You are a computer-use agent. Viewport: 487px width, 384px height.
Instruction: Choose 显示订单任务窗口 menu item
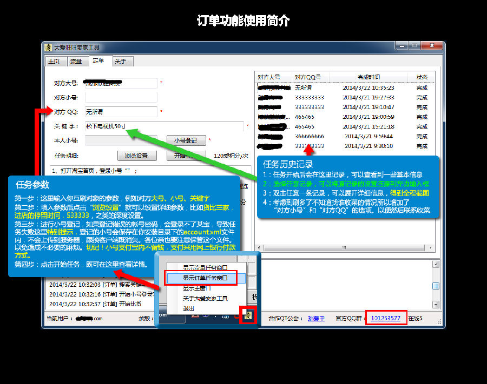pyautogui.click(x=205, y=278)
